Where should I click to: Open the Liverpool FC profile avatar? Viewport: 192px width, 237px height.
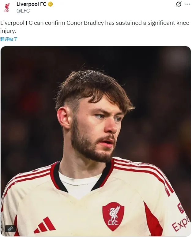click(7, 8)
